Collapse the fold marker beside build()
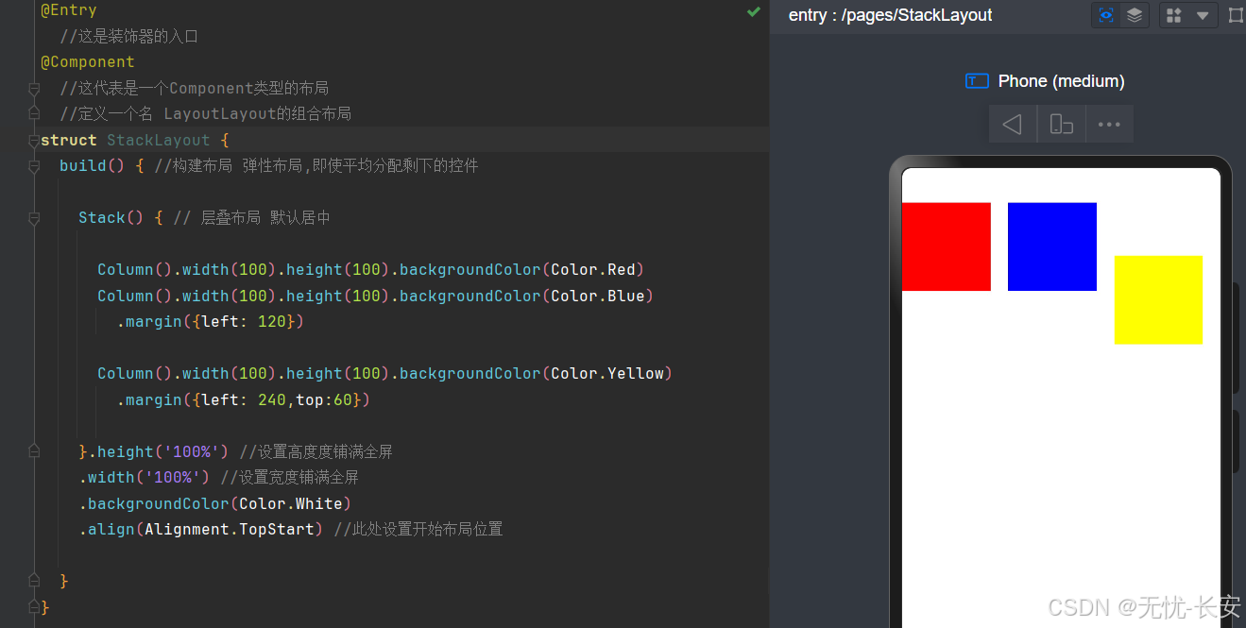The height and width of the screenshot is (628, 1246). pos(34,166)
